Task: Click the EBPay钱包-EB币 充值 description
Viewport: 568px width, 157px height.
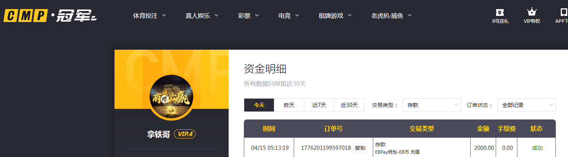Action: [397, 152]
